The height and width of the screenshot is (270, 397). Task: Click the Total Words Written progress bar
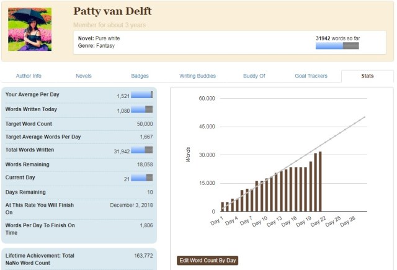141,150
